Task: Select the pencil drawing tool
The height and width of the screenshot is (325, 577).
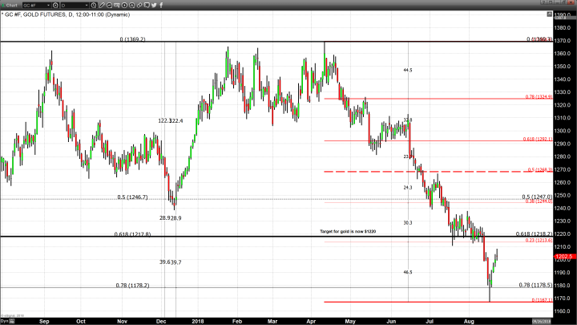Action: pos(102,6)
